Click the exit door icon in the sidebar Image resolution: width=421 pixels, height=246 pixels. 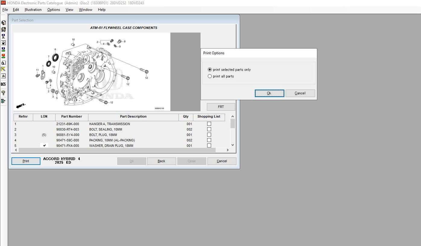pyautogui.click(x=3, y=101)
